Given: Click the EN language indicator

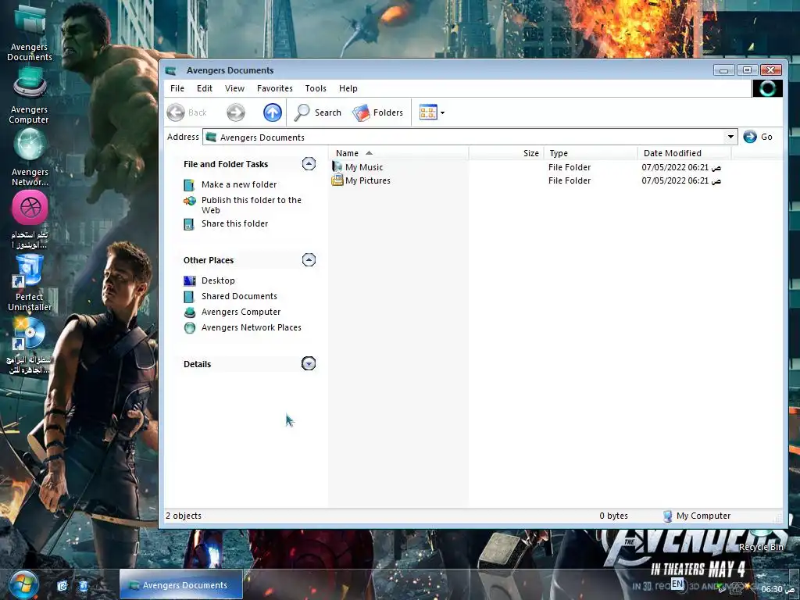Looking at the screenshot, I should click(677, 583).
